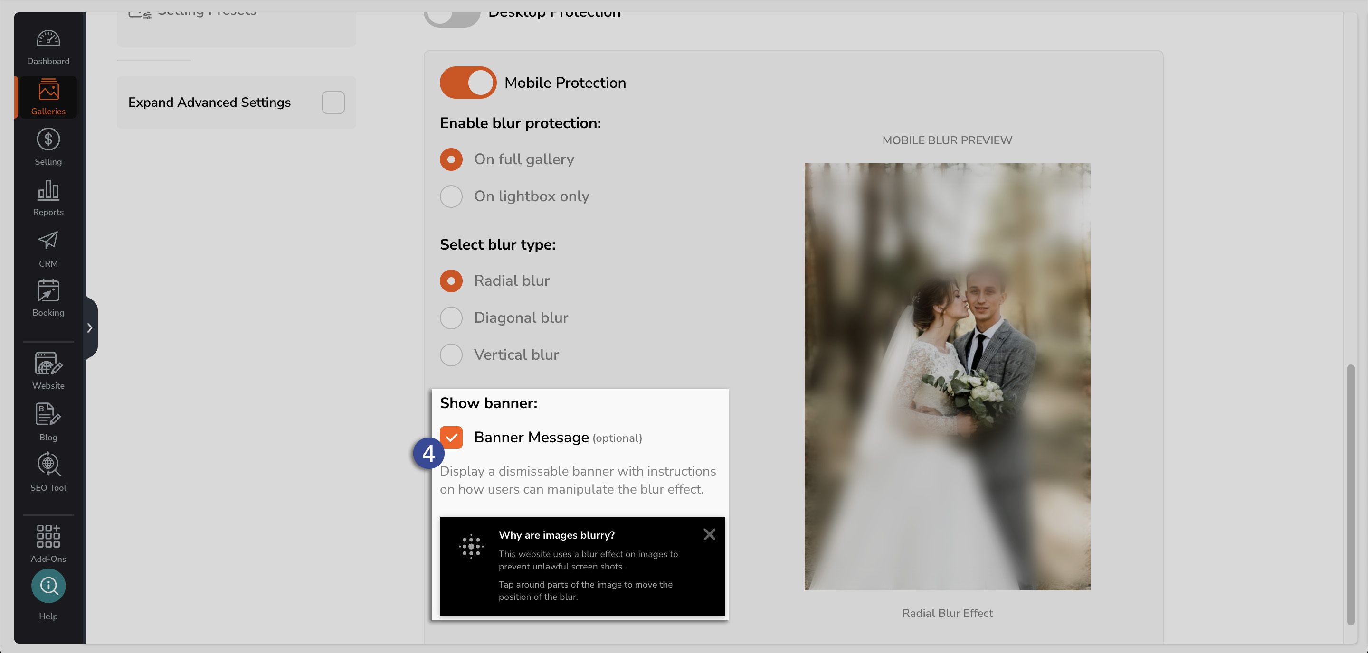Click the Dashboard label in sidebar
The image size is (1368, 653).
click(x=48, y=61)
